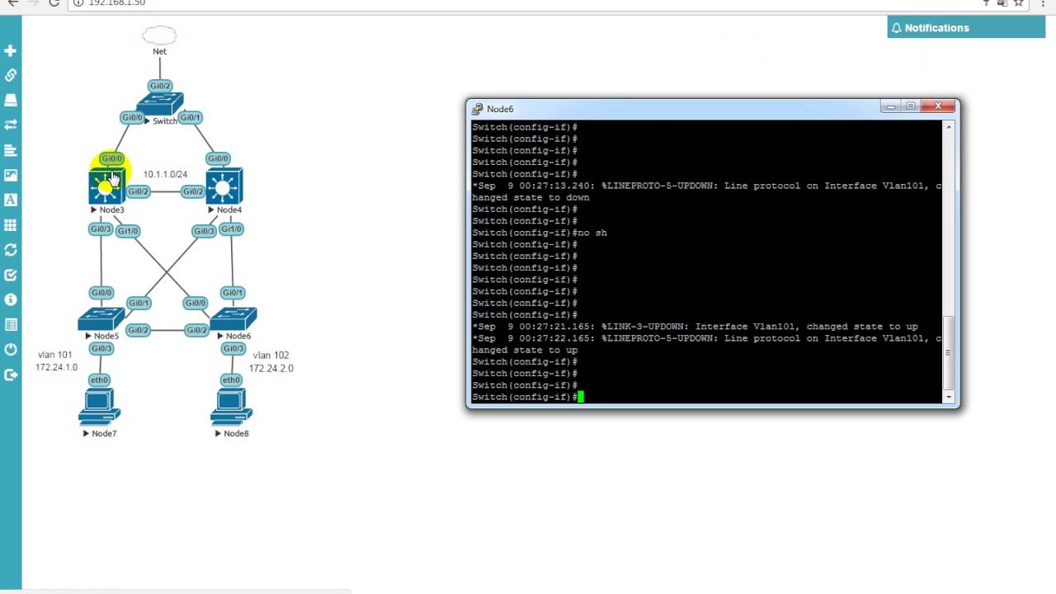Select the Net cloud icon
Viewport: 1056px width, 594px height.
point(159,35)
